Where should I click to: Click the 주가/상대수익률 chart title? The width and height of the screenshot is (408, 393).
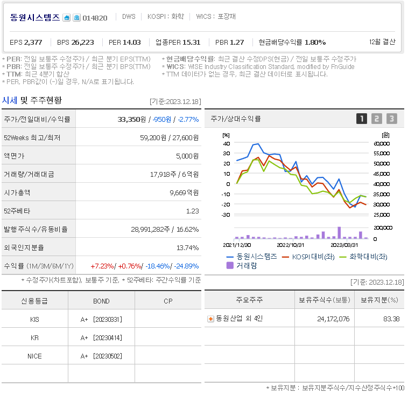point(235,119)
